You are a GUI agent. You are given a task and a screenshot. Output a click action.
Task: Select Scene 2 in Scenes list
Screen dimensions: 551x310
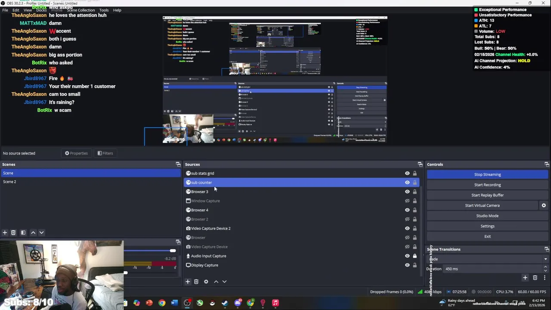pyautogui.click(x=90, y=182)
